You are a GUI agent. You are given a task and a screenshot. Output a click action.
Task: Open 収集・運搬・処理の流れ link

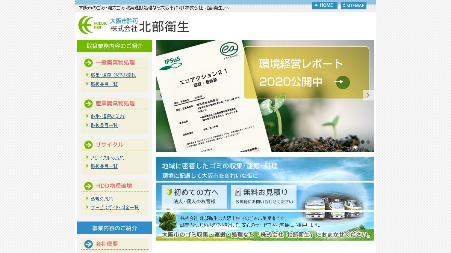click(x=113, y=75)
